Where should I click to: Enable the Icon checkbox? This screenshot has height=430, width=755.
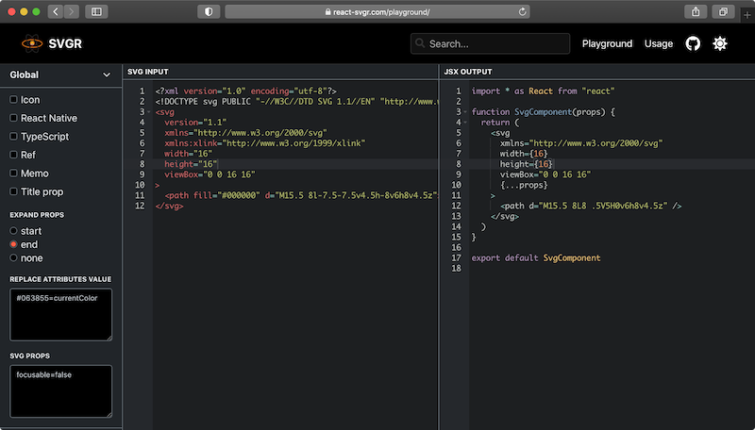(13, 100)
